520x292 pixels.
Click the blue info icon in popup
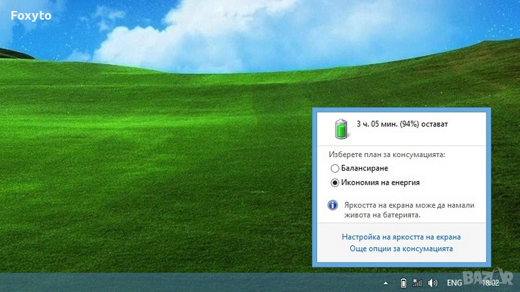333,205
